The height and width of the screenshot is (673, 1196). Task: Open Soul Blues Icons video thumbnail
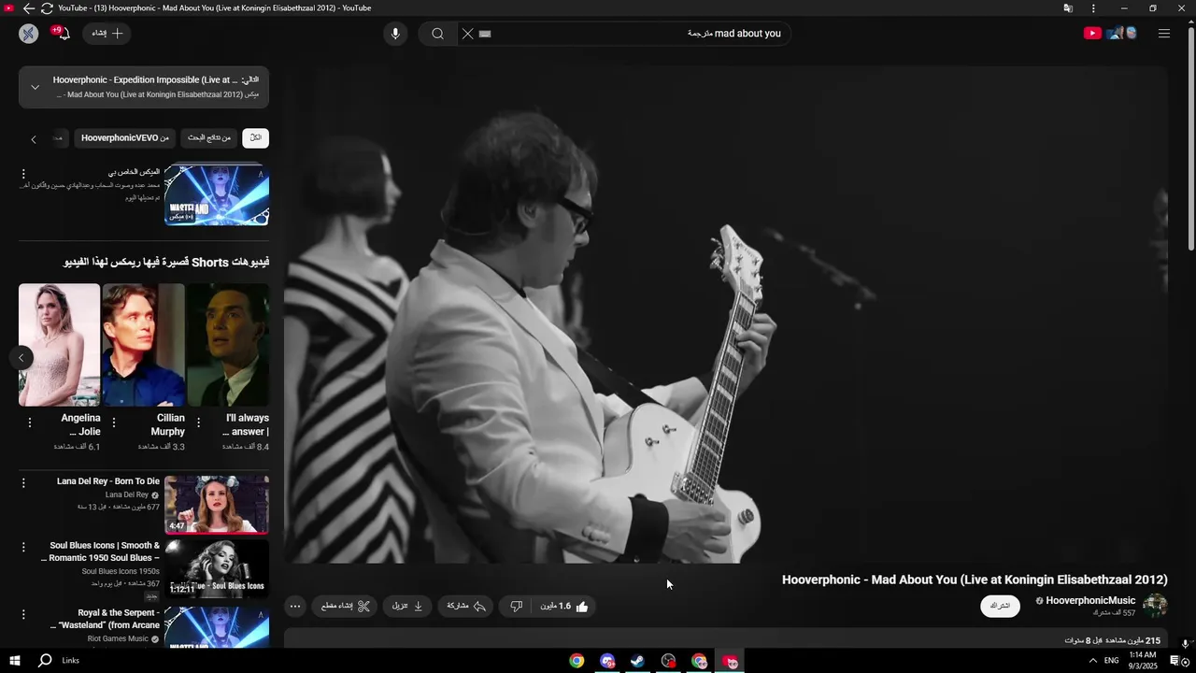[x=217, y=568]
